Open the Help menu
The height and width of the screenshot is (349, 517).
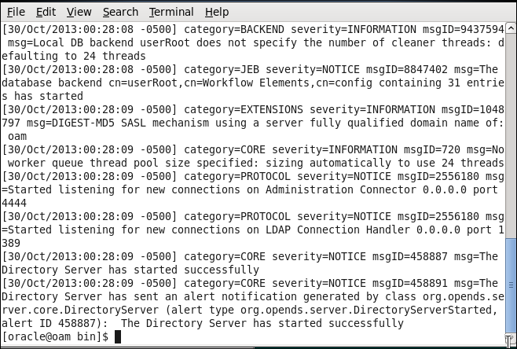pos(217,12)
